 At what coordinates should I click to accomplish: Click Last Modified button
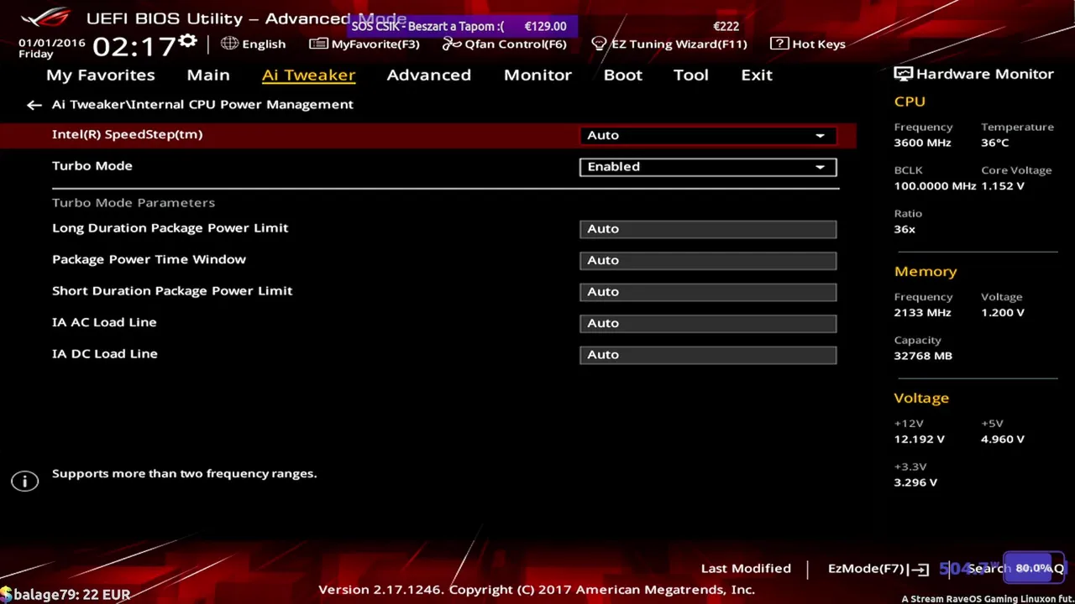click(746, 569)
